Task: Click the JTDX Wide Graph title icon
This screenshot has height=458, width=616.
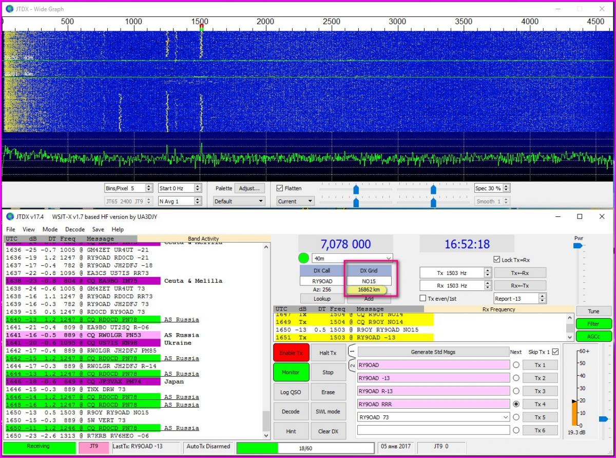Action: pyautogui.click(x=10, y=9)
